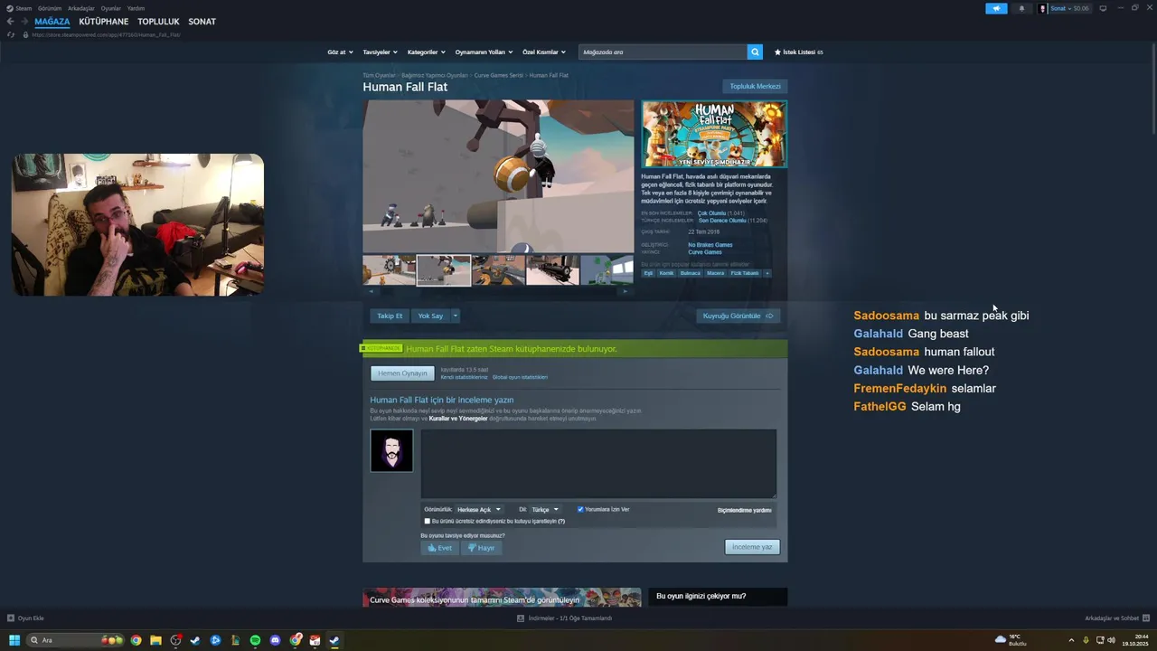Open system tray volume icon
The height and width of the screenshot is (651, 1157).
1111,640
